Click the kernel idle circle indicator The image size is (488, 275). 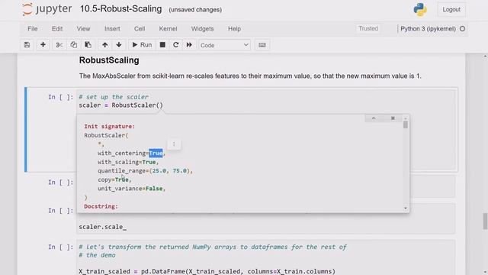463,29
